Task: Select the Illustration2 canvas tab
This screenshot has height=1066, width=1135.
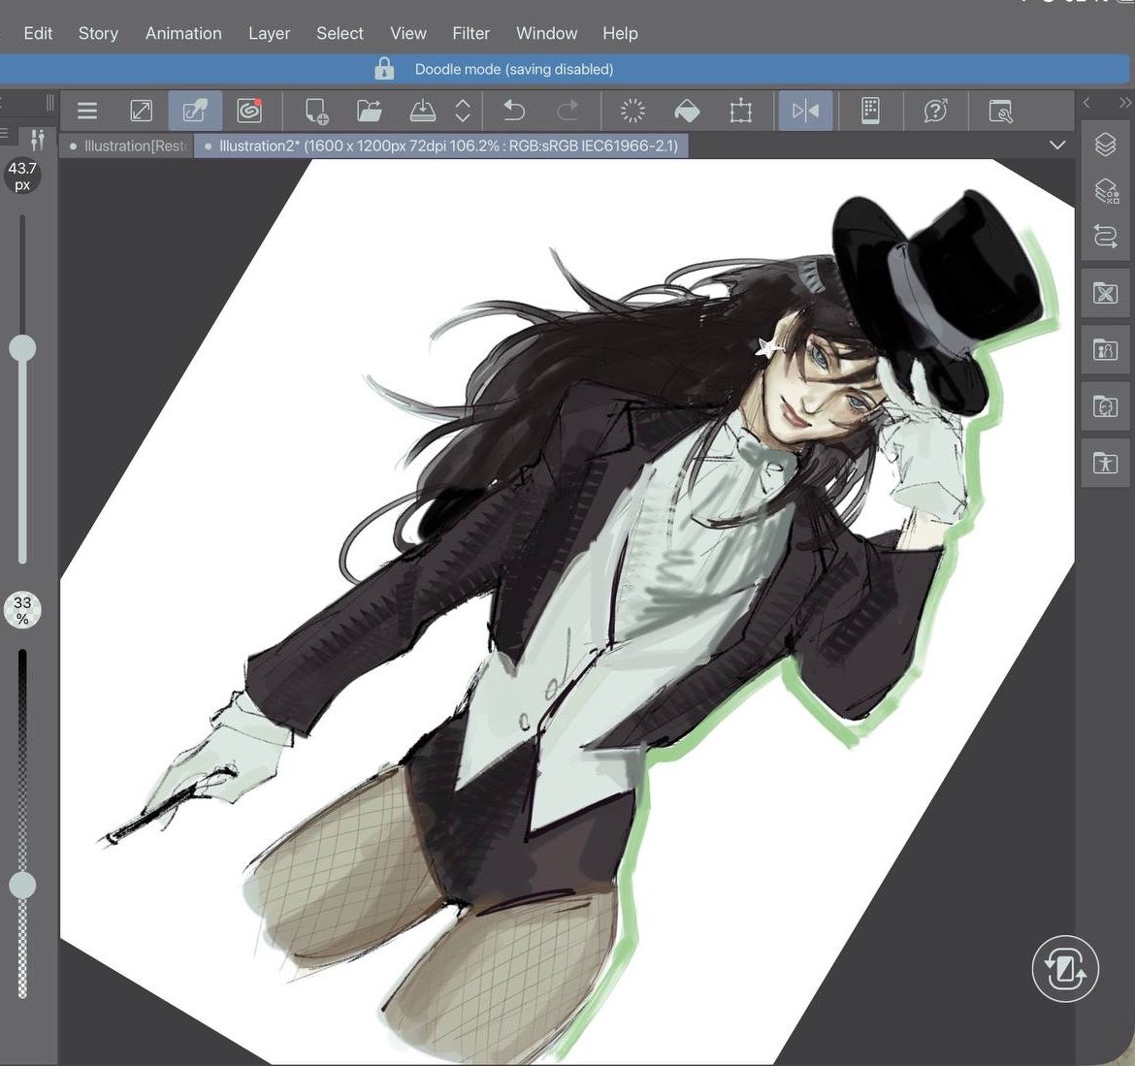Action: click(x=441, y=145)
